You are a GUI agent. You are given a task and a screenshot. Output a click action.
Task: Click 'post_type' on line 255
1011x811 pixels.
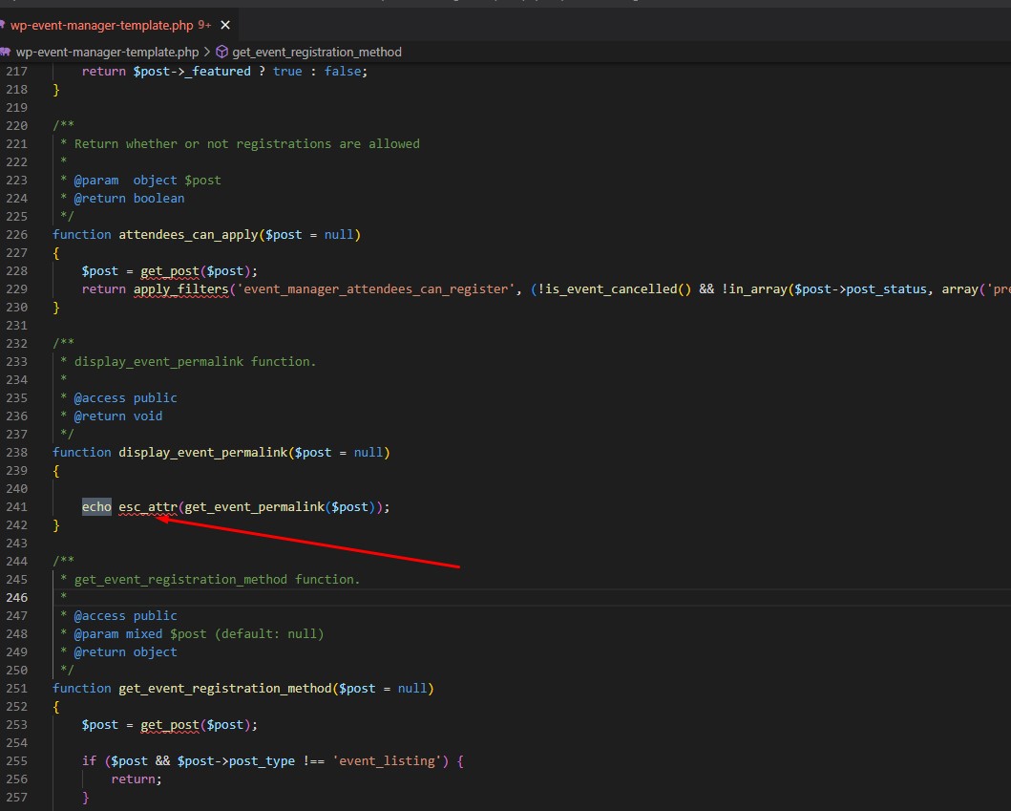(x=262, y=761)
